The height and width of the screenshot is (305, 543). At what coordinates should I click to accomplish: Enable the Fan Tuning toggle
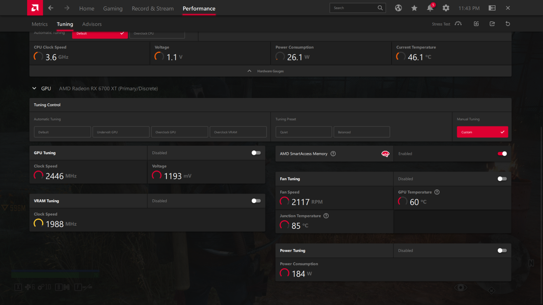[x=502, y=179]
